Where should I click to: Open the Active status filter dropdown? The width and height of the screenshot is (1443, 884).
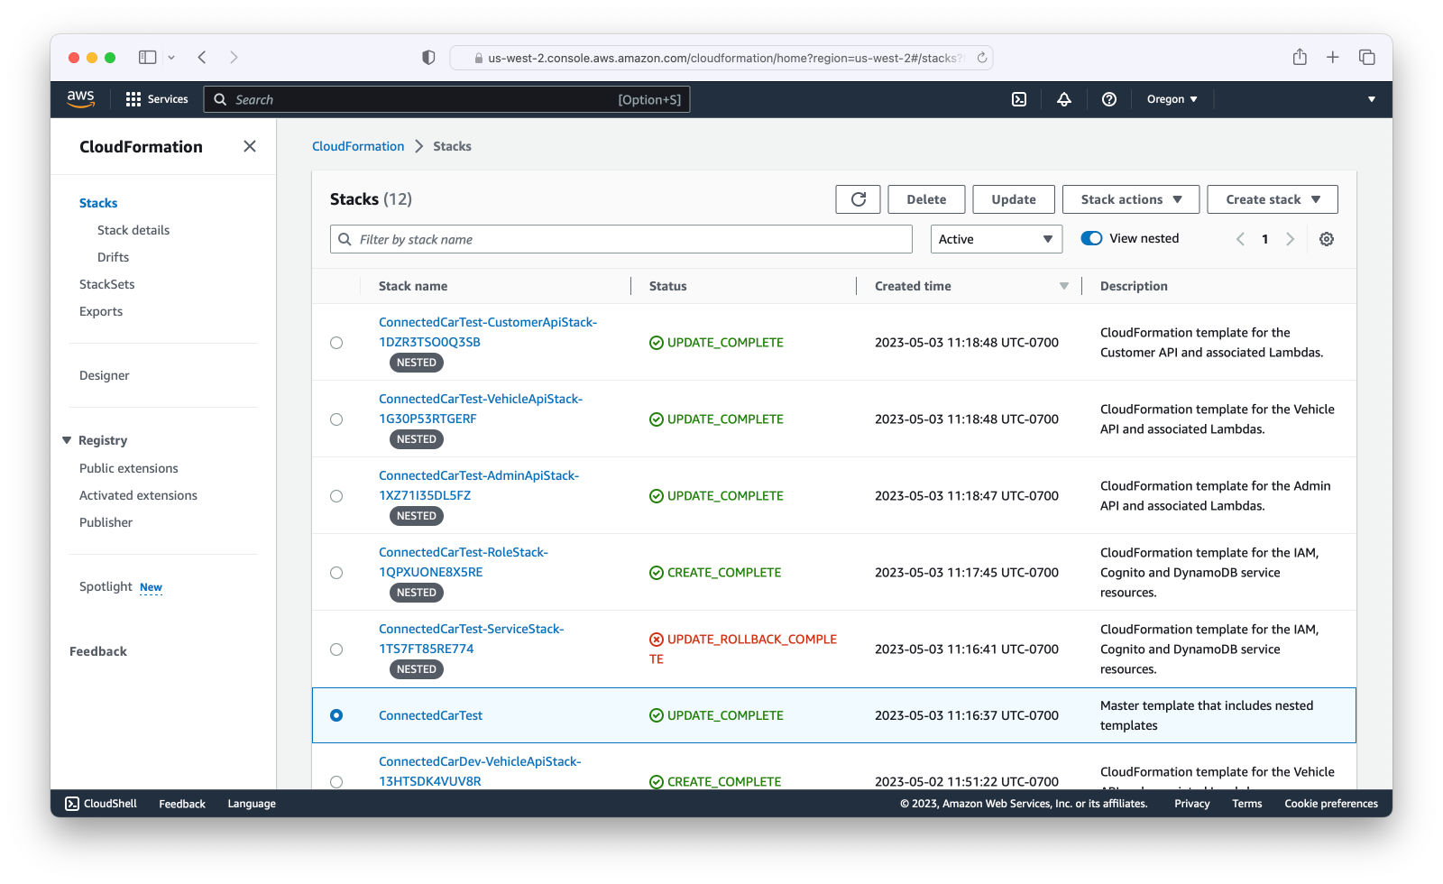click(997, 239)
